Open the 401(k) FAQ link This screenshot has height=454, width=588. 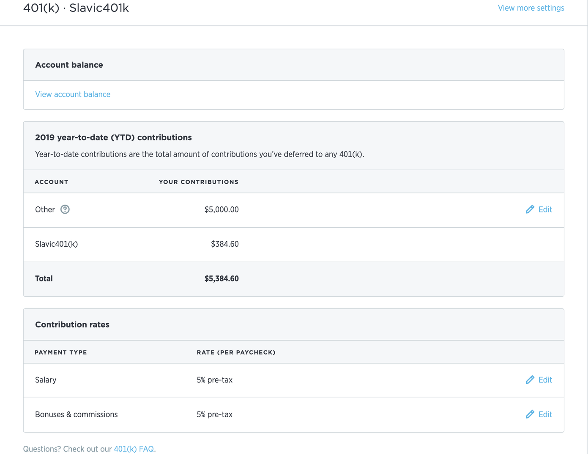pyautogui.click(x=134, y=449)
